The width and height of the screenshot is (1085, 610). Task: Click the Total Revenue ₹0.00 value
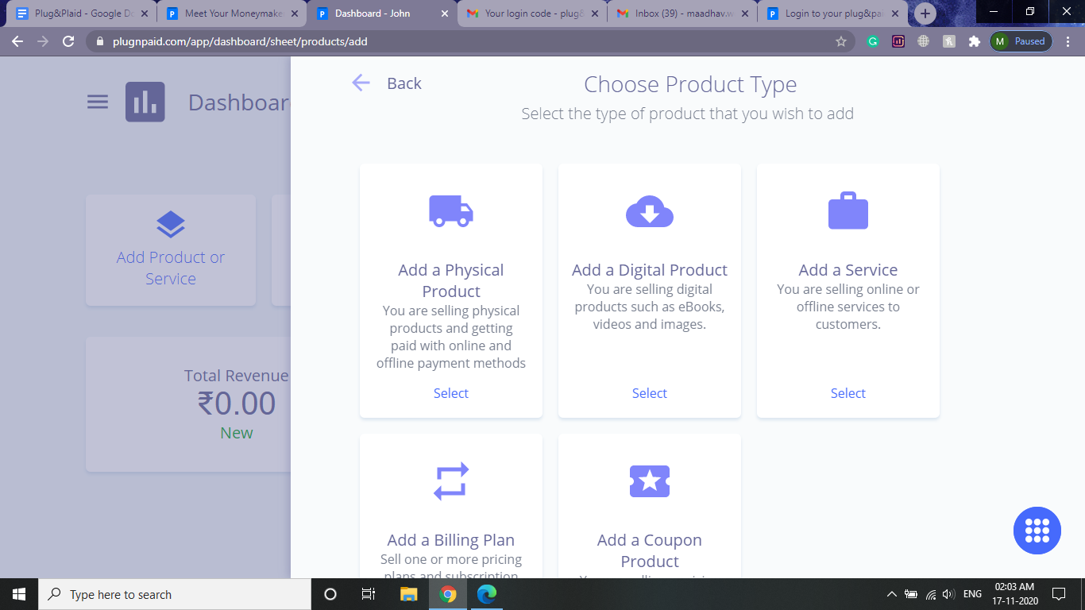pyautogui.click(x=237, y=403)
